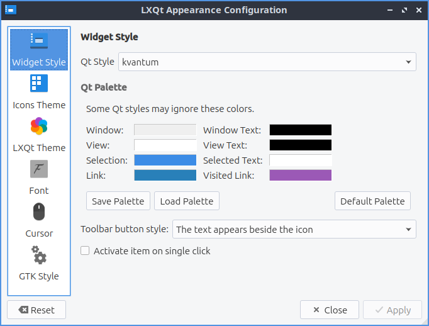The image size is (429, 326).
Task: Click the Close button at bottom
Action: (x=329, y=310)
